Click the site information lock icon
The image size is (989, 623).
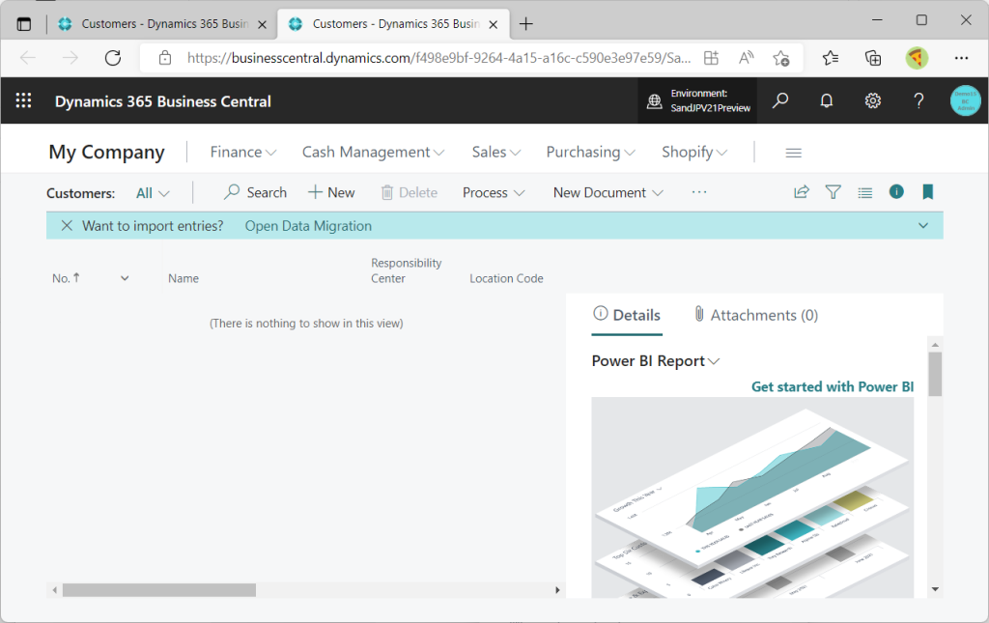pyautogui.click(x=164, y=58)
